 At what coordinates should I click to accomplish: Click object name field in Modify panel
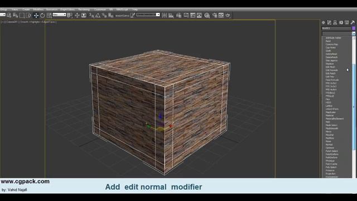336,28
